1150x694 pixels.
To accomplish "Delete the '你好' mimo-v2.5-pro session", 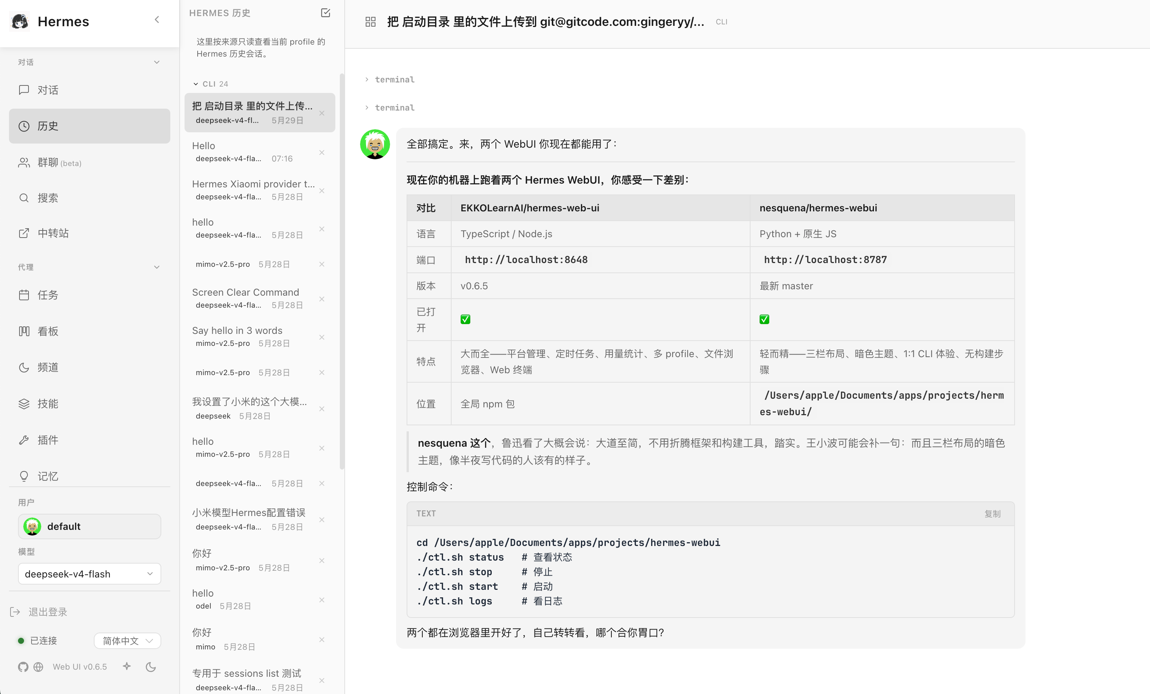I will point(321,561).
